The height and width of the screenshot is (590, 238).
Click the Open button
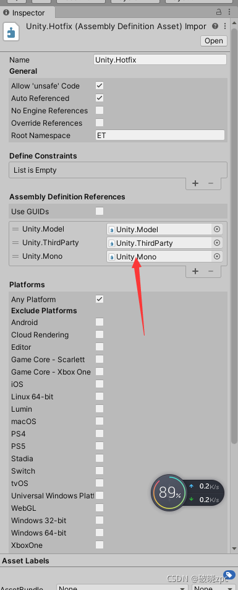click(213, 41)
